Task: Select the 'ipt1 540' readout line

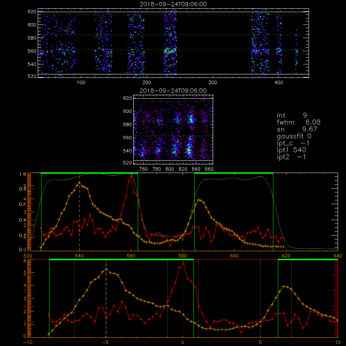Action: pos(291,150)
